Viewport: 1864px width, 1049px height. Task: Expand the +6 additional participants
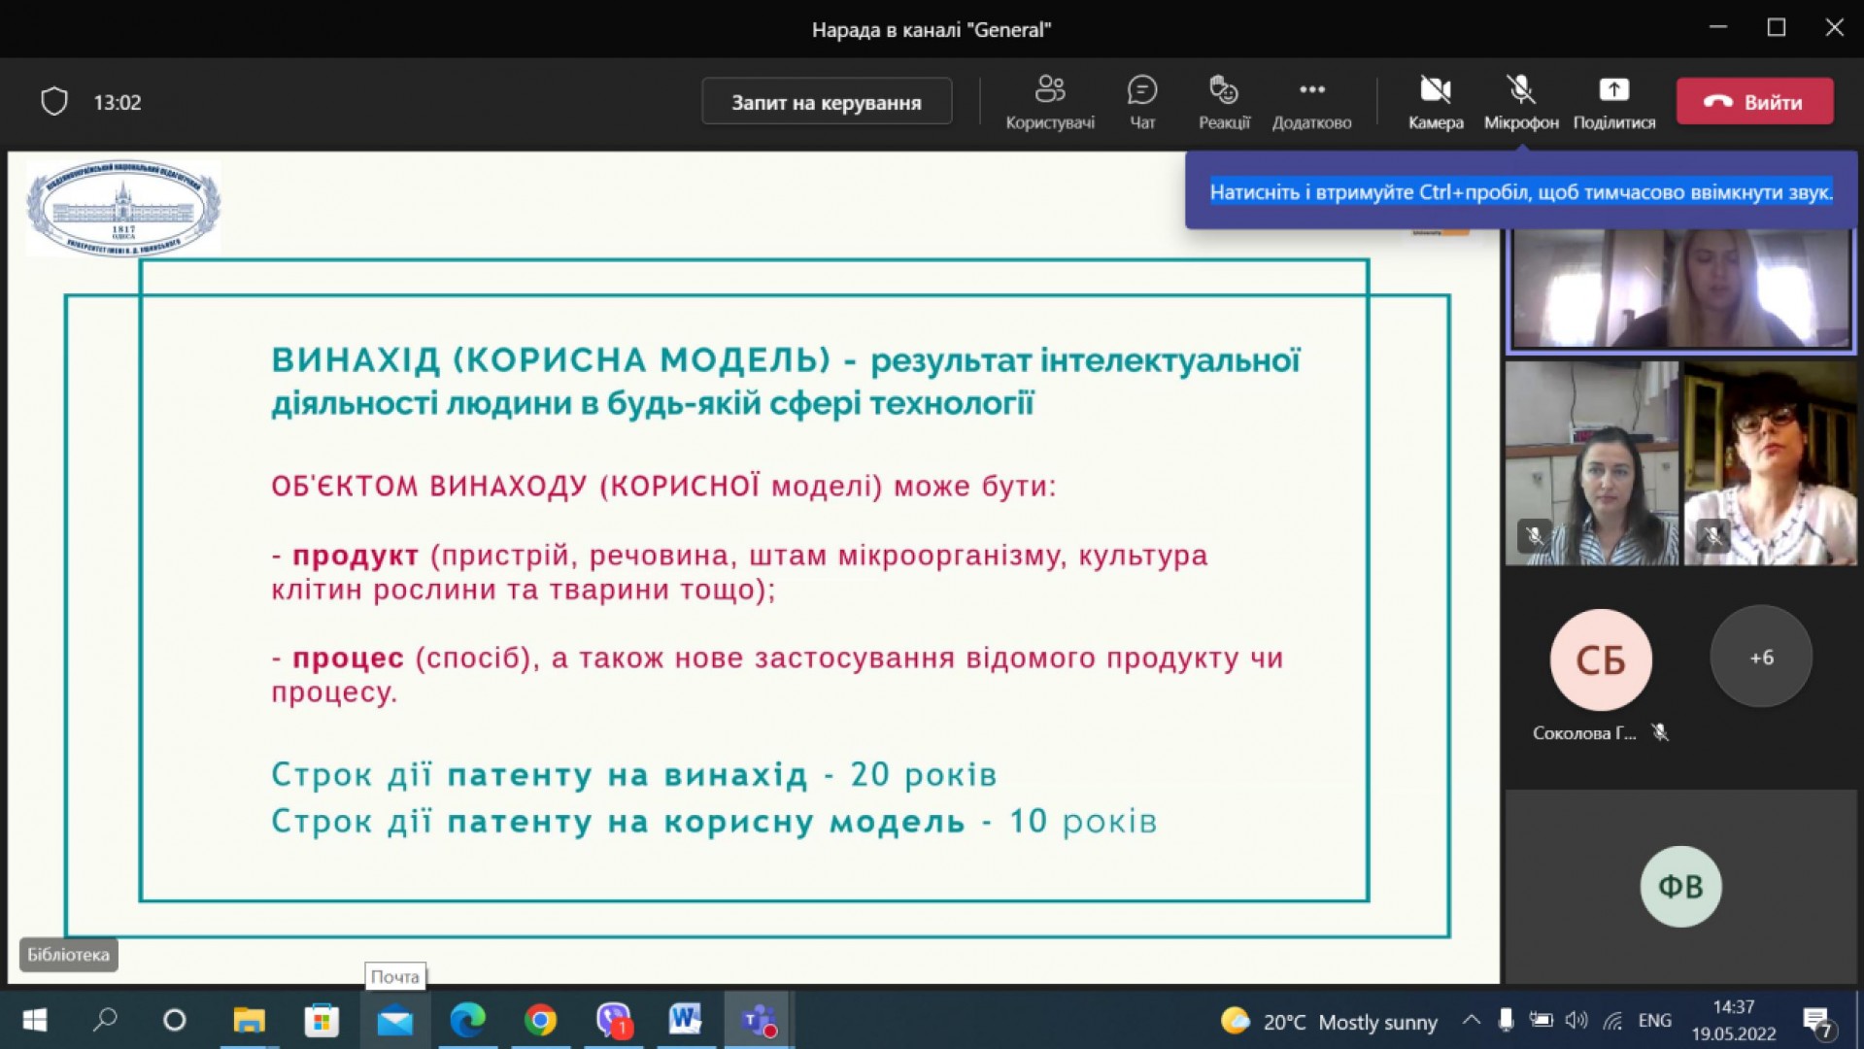1760,658
